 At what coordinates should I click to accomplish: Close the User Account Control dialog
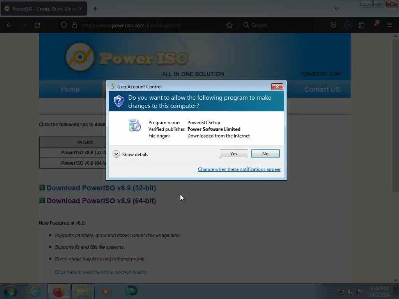pyautogui.click(x=277, y=87)
